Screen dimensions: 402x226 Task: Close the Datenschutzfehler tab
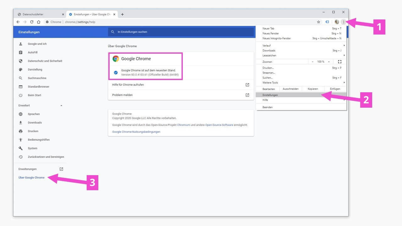[63, 14]
